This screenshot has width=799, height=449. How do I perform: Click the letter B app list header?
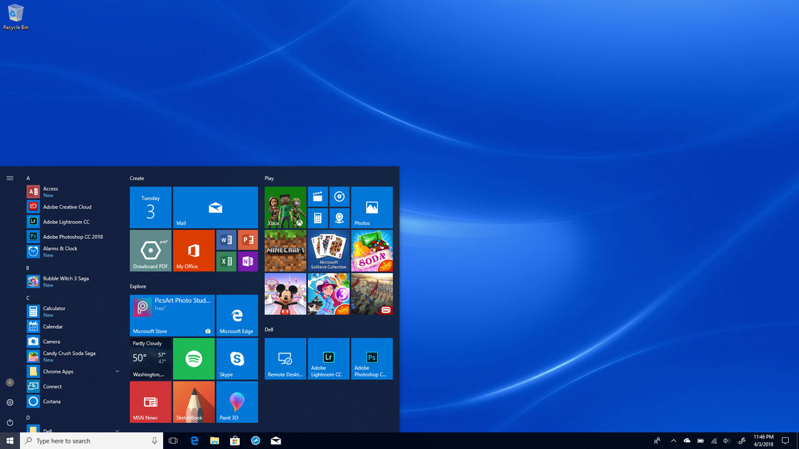pyautogui.click(x=27, y=267)
